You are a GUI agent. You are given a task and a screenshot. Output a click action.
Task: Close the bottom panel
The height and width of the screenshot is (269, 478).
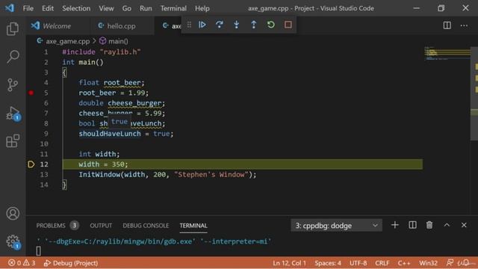tap(464, 225)
